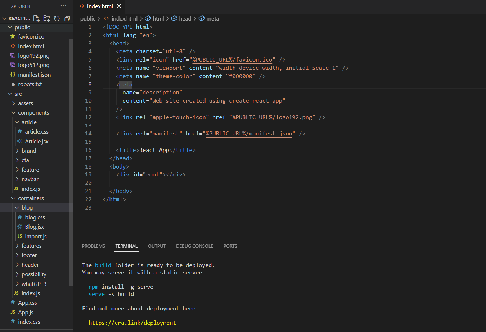486x332 pixels.
Task: Click the New Folder icon in Explorer
Action: click(46, 18)
